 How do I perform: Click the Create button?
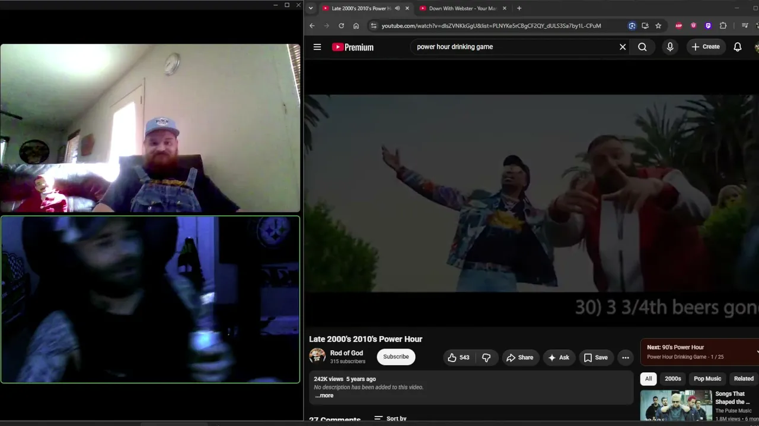point(706,47)
